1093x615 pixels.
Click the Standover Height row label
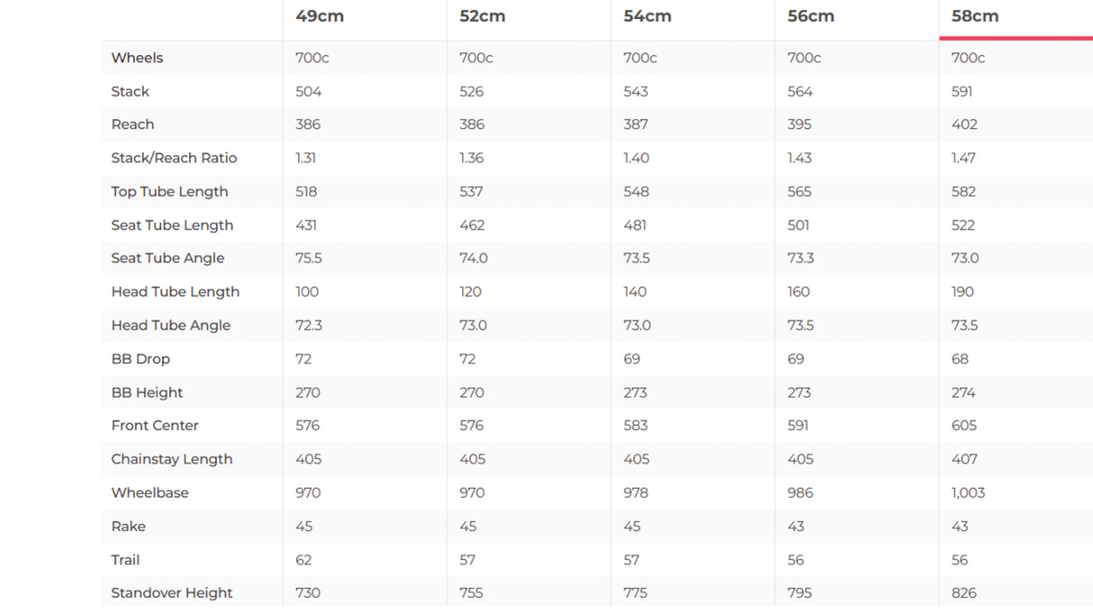[x=172, y=592]
